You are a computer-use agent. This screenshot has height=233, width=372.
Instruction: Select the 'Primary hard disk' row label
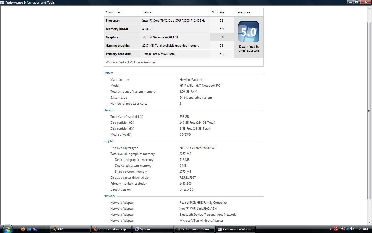click(x=118, y=54)
